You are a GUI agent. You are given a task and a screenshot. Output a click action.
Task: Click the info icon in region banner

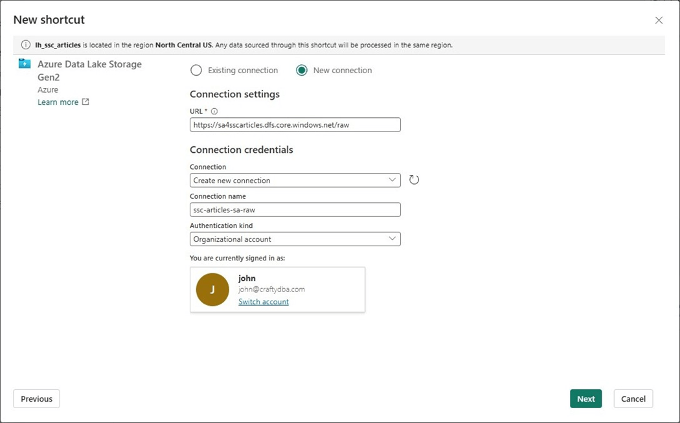[x=26, y=45]
